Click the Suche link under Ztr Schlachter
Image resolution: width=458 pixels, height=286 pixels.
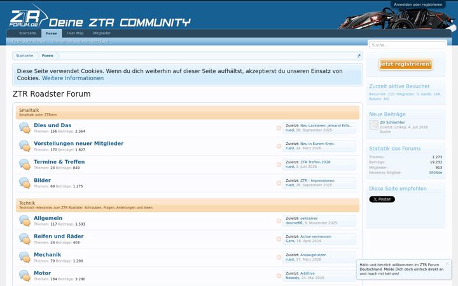(385, 132)
